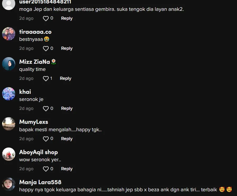Screen dimensions: 237x196
Task: Reply to MumyLexs's comment
Action: 67,139
